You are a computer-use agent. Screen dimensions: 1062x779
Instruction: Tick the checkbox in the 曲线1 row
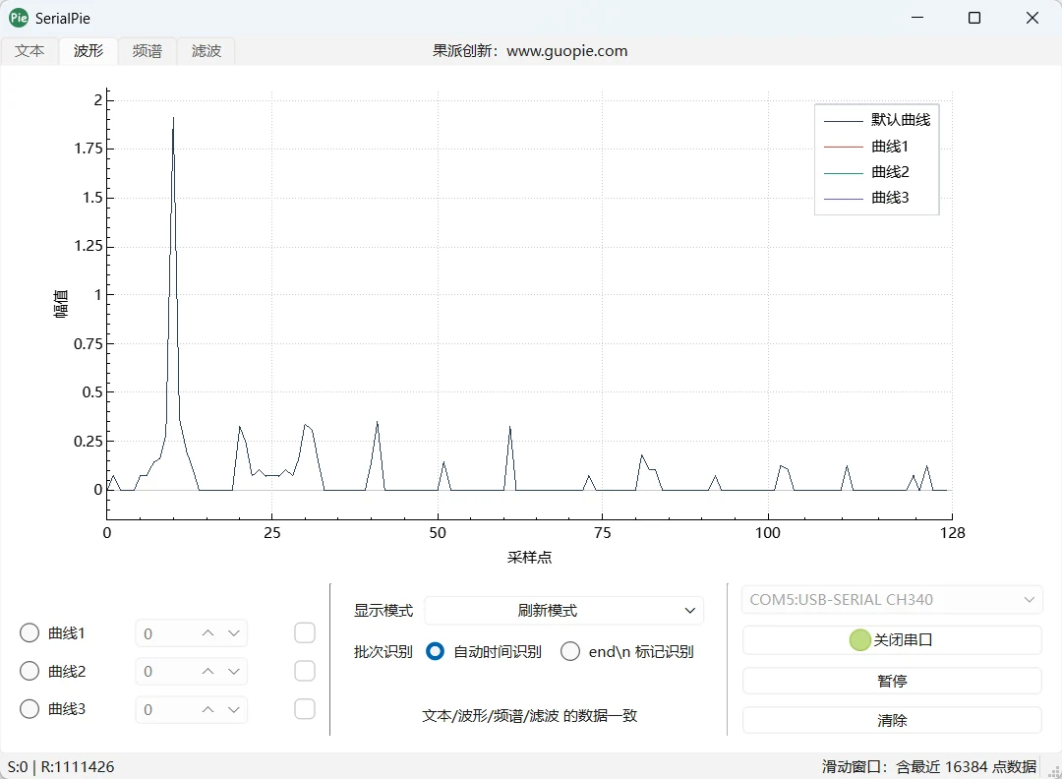pyautogui.click(x=305, y=633)
